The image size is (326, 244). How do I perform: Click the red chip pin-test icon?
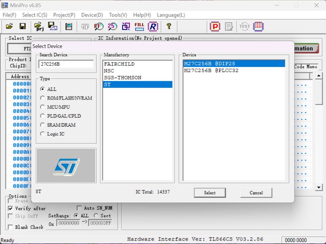coord(258,27)
